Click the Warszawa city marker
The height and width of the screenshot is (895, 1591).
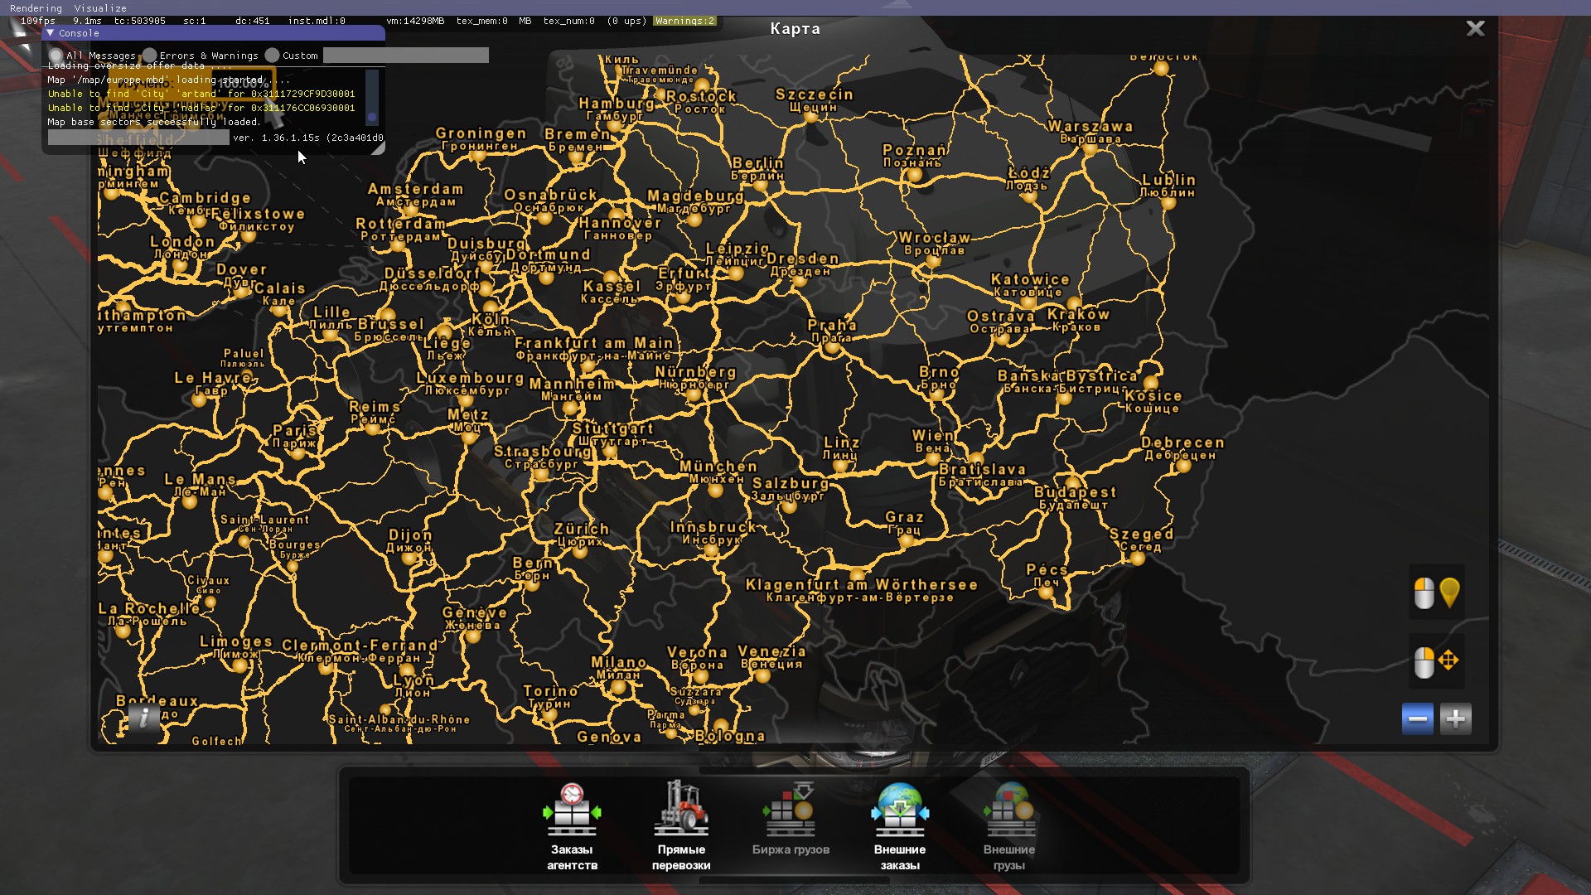[x=1090, y=149]
